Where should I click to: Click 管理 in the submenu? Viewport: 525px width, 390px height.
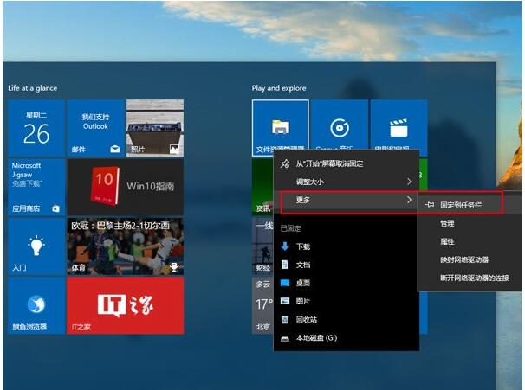pyautogui.click(x=447, y=223)
